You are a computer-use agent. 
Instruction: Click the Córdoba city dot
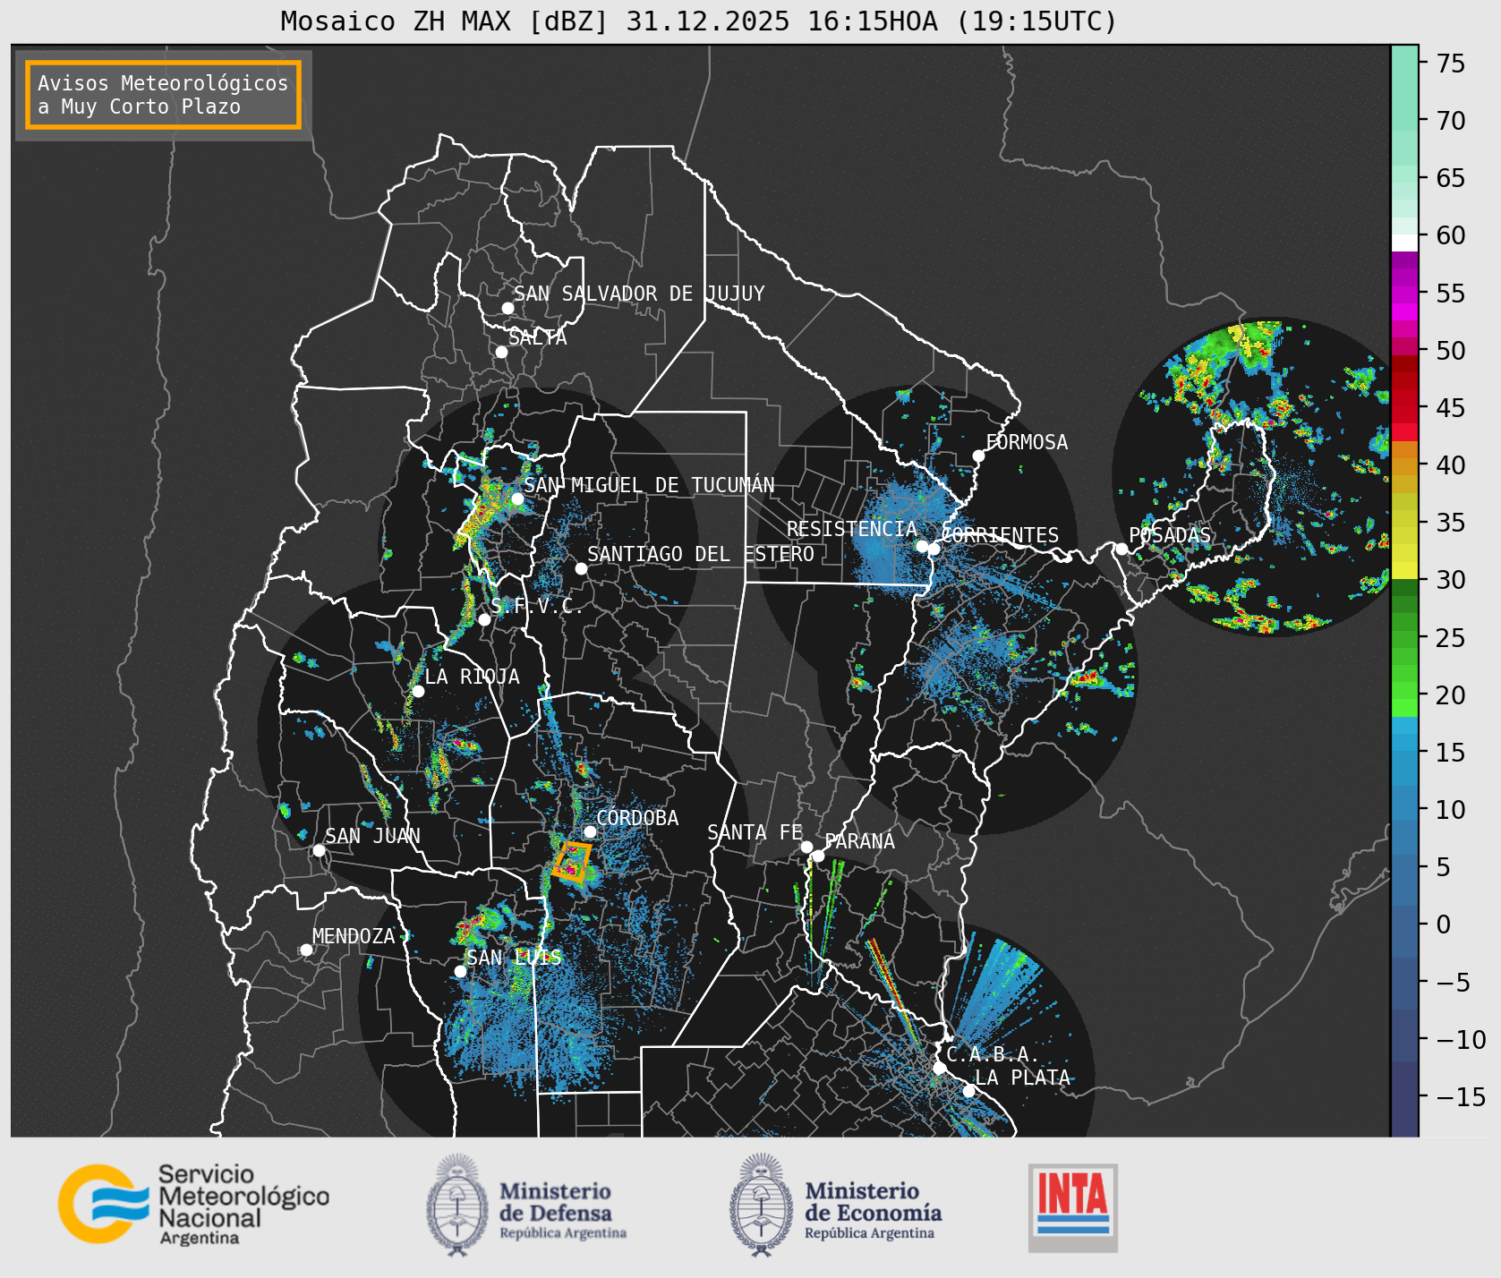(x=590, y=831)
